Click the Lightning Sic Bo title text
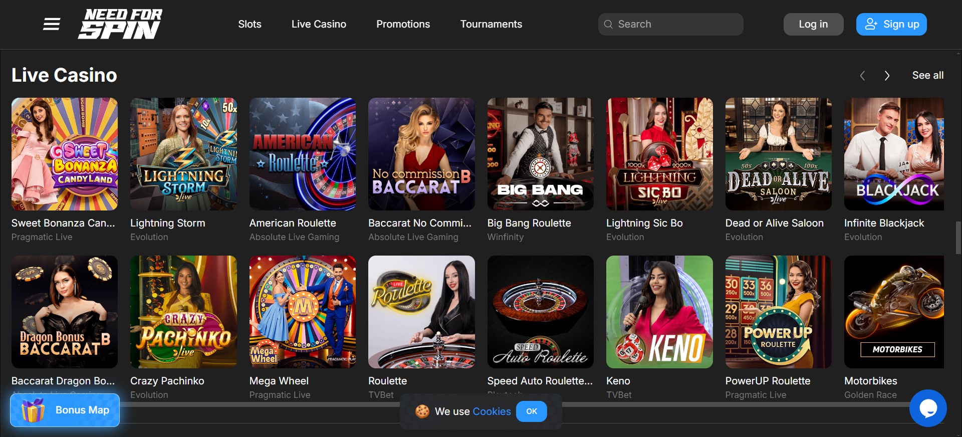962x437 pixels. 644,223
